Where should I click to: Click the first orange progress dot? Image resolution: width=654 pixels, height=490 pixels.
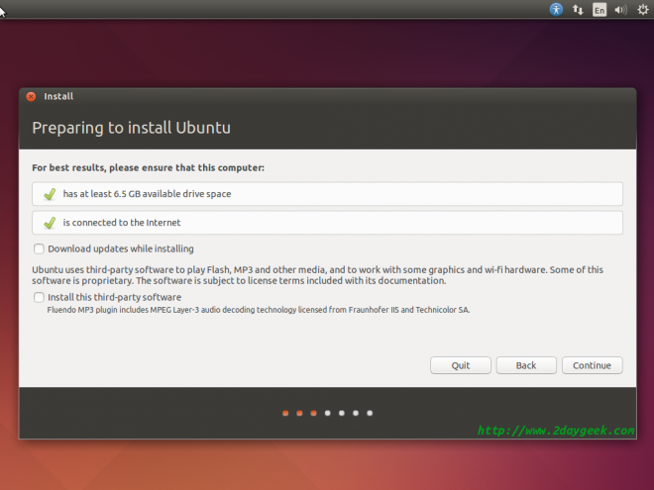coord(285,412)
